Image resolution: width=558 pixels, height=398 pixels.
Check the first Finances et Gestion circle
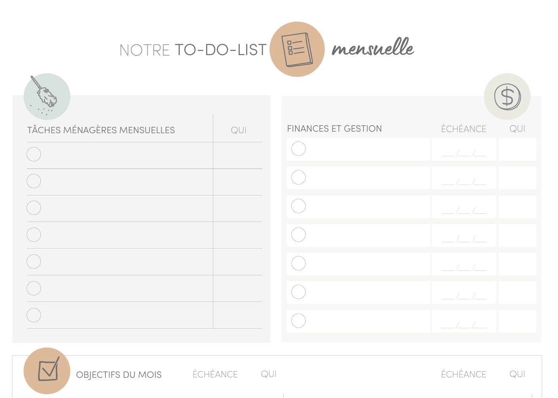point(298,149)
